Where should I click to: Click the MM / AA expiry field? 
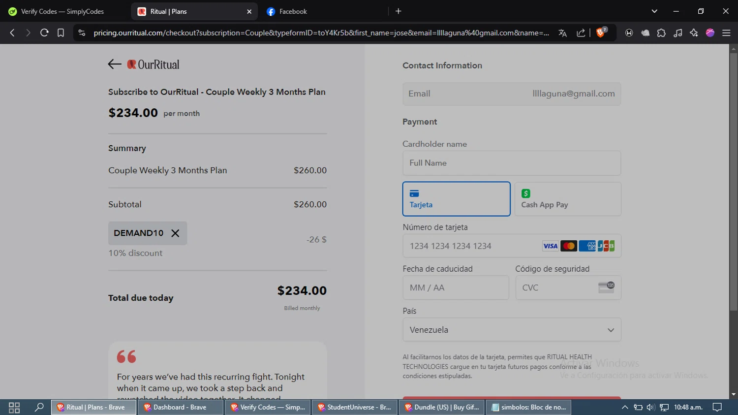456,287
